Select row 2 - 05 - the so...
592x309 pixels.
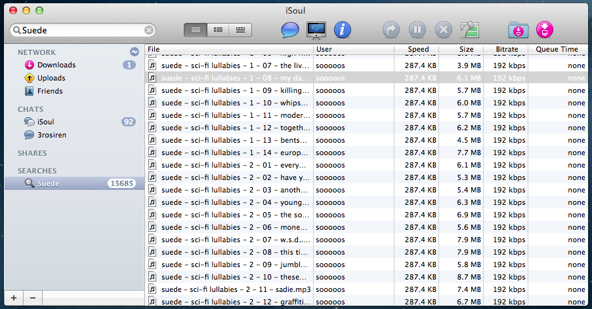(x=366, y=215)
